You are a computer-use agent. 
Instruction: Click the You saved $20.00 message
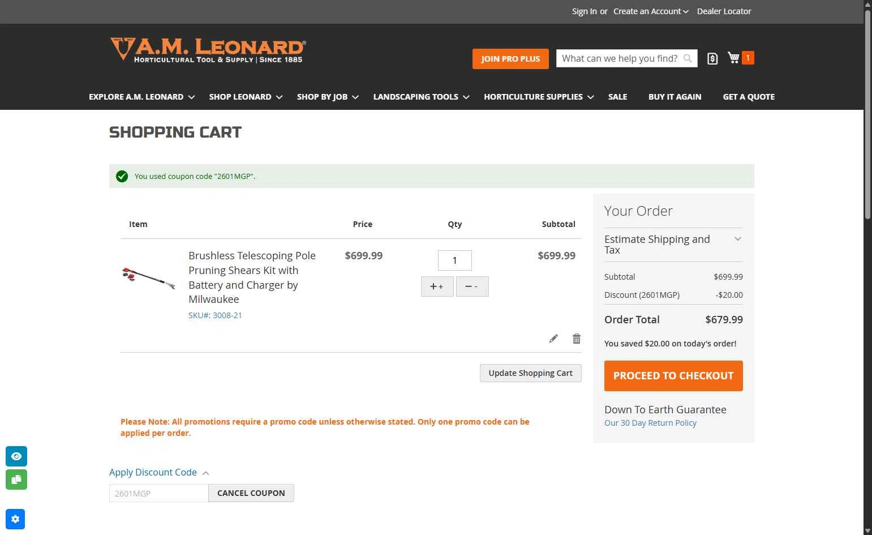pyautogui.click(x=670, y=344)
